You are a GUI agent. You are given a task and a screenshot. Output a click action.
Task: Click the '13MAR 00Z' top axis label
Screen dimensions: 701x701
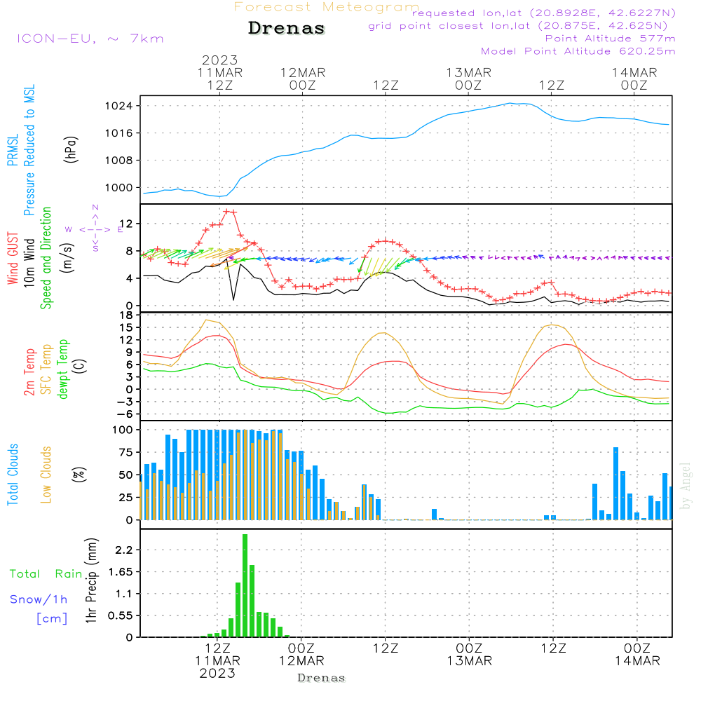pyautogui.click(x=468, y=79)
